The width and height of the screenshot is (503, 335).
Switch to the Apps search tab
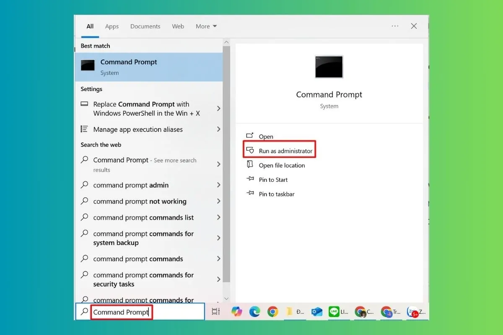(x=112, y=26)
